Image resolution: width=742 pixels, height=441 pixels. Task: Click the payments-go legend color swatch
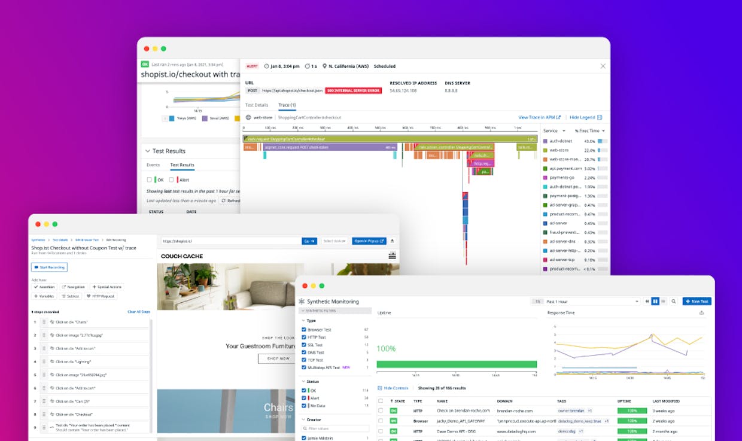point(545,178)
